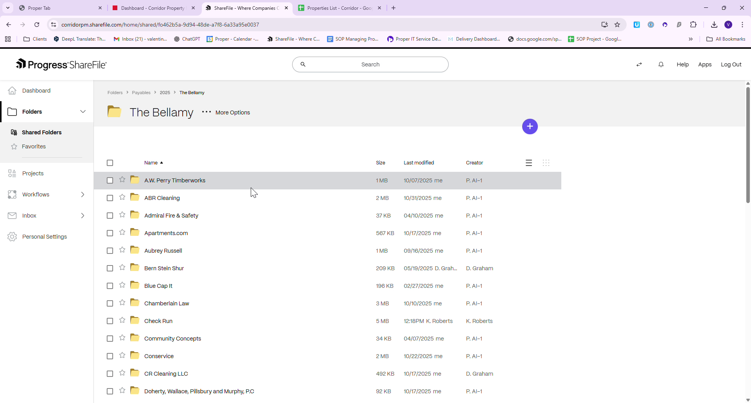751x403 pixels.
Task: Check the Apartments.com row checkbox
Action: pyautogui.click(x=110, y=233)
